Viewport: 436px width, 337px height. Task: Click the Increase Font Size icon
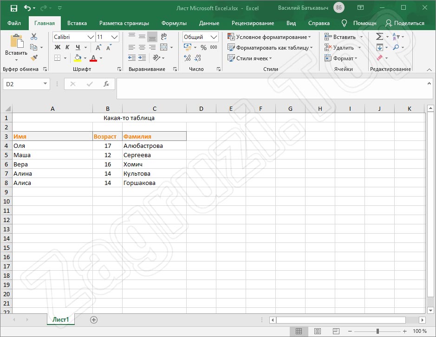(x=98, y=47)
